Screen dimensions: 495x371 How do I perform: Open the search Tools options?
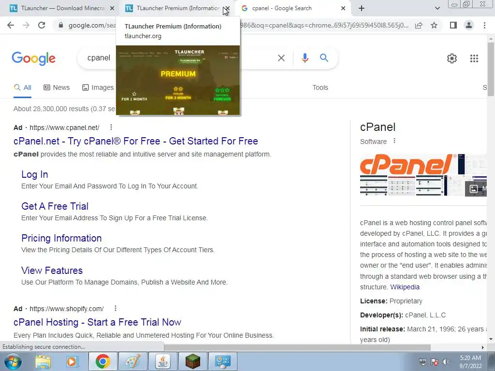[x=320, y=87]
